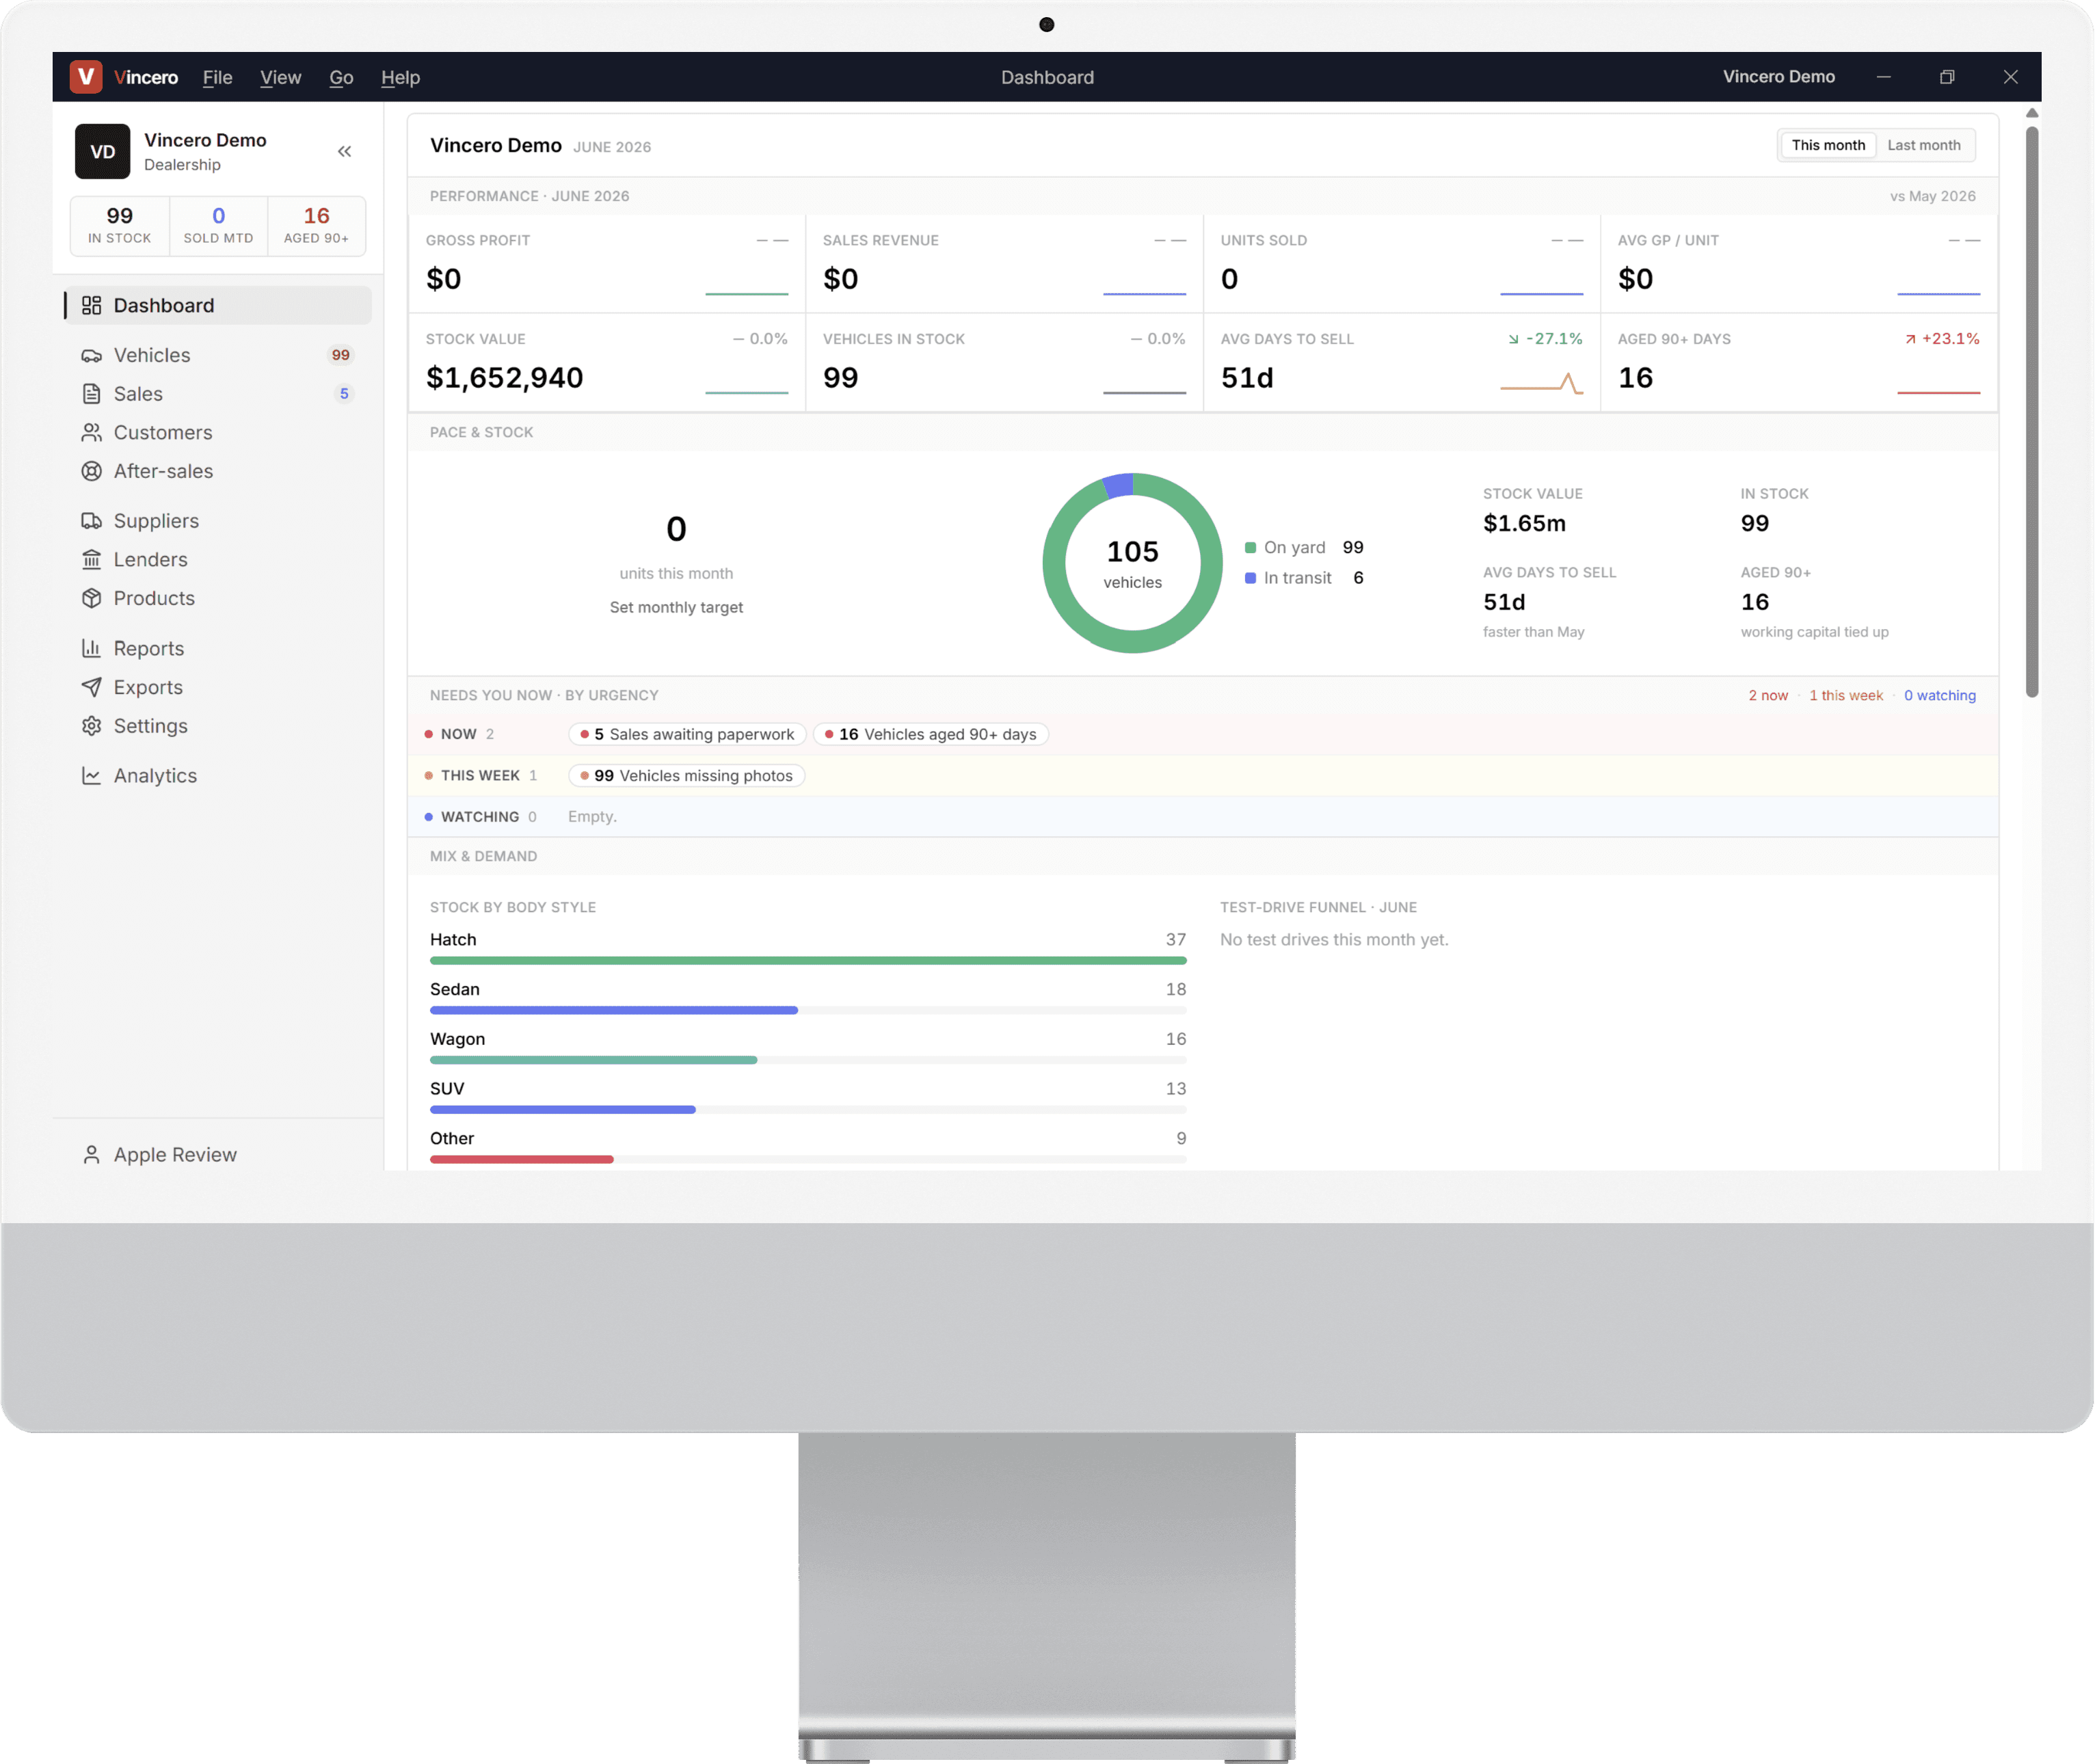Go to Sales section
Screen dimensions: 2095x1764
218,394
